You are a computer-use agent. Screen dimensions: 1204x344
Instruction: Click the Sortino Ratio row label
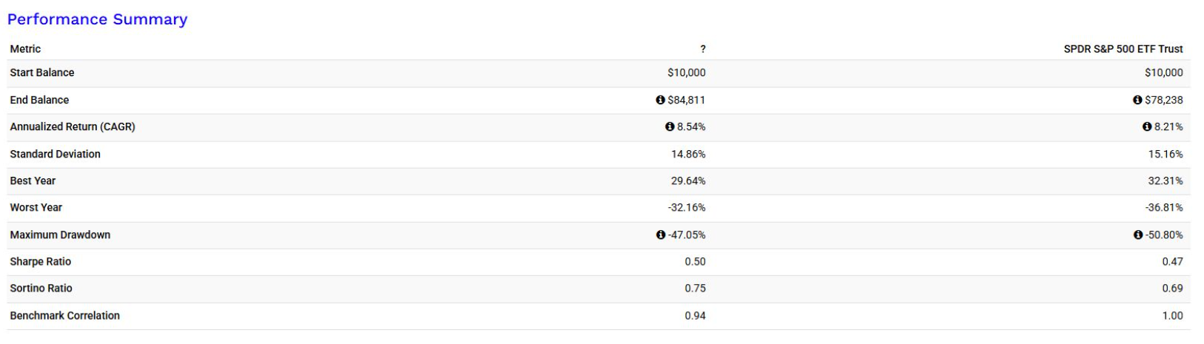(41, 288)
